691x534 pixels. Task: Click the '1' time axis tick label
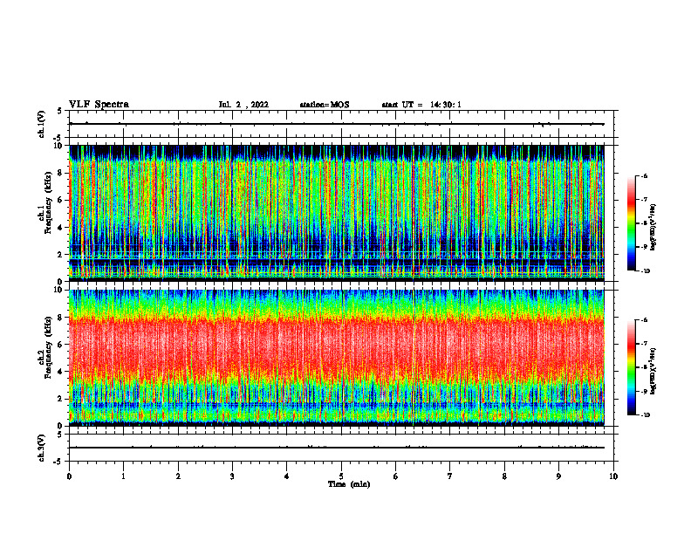(124, 476)
